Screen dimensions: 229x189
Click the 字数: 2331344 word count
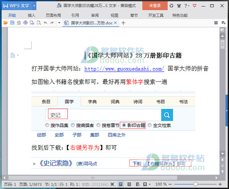(94, 184)
